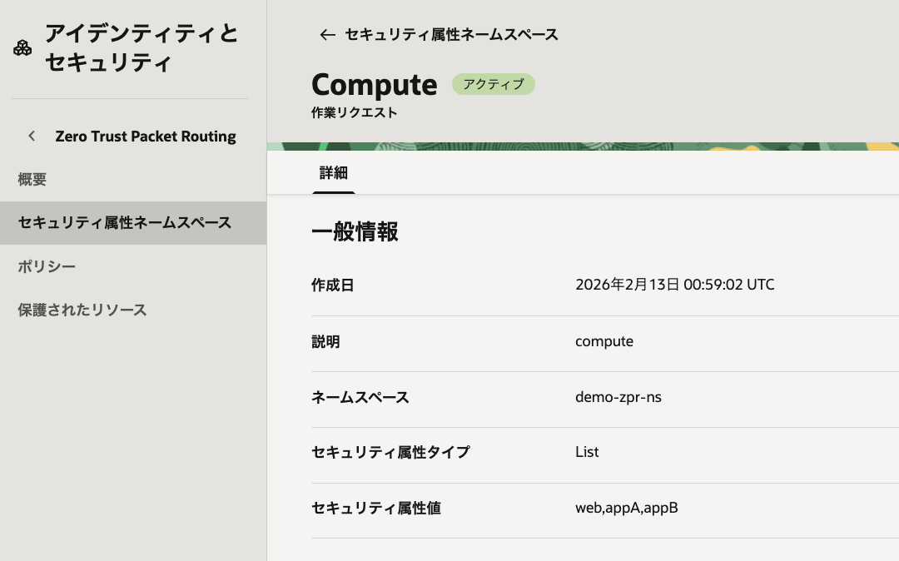Screen dimensions: 899x561
Task: Select セキュリティ属性ネームスペース in the sidebar
Action: tap(125, 223)
